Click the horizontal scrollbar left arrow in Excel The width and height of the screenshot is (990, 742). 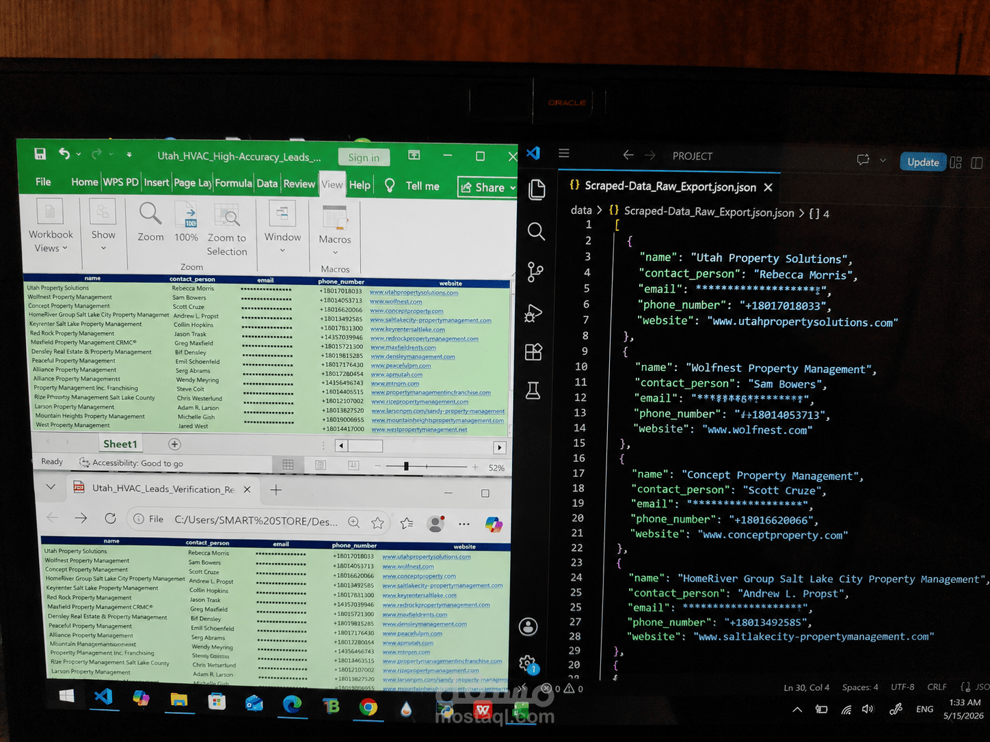[x=341, y=446]
